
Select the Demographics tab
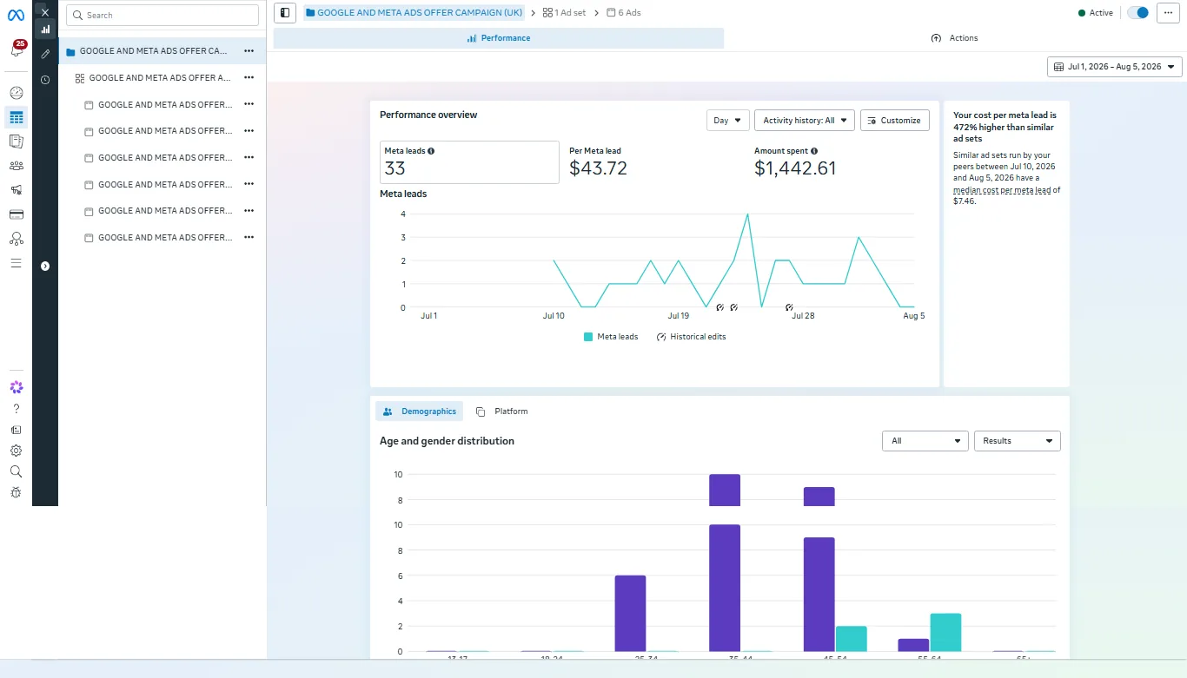[x=420, y=411]
